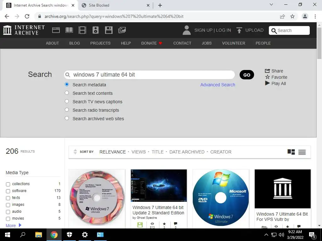Select Search radio transcripts option

point(67,110)
